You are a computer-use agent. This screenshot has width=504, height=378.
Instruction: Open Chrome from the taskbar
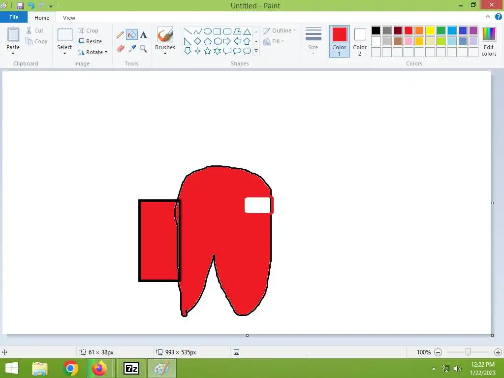70,368
